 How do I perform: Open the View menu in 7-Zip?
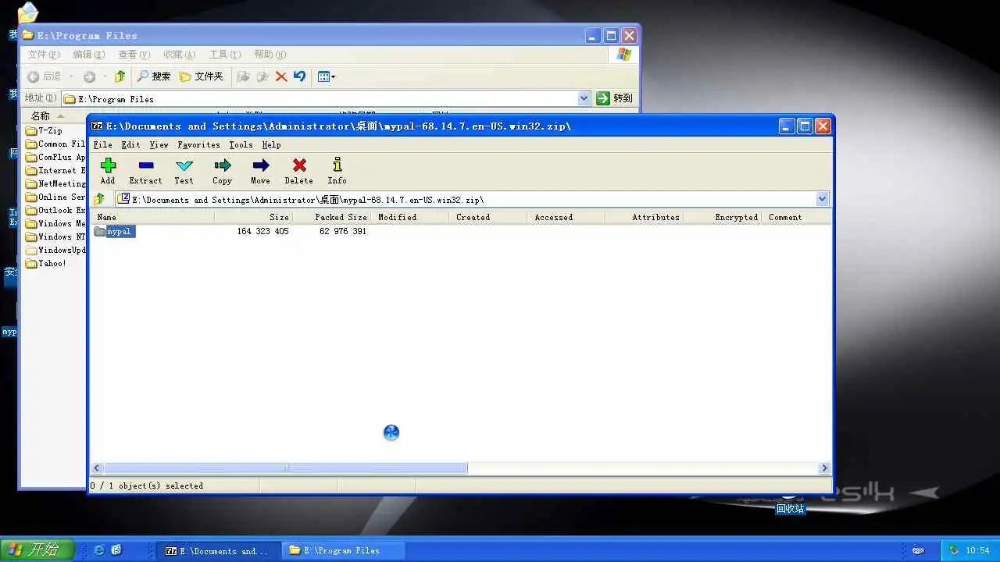click(159, 144)
